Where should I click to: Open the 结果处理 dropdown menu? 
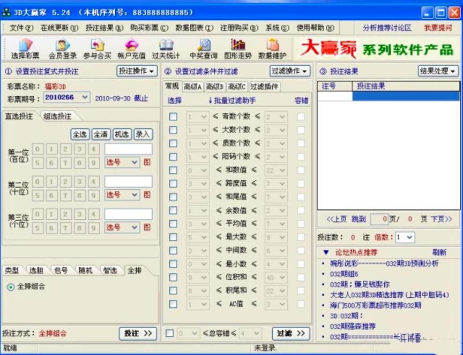coord(438,71)
